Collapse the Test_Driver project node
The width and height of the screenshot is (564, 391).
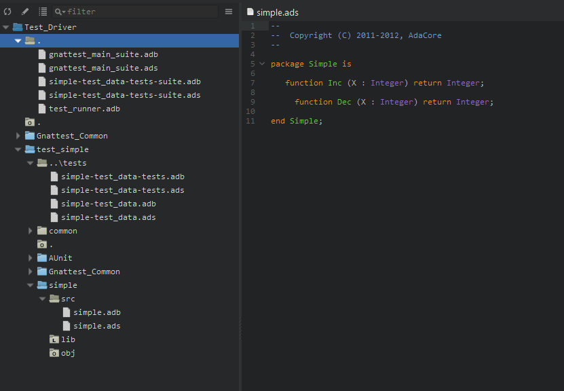pyautogui.click(x=6, y=27)
